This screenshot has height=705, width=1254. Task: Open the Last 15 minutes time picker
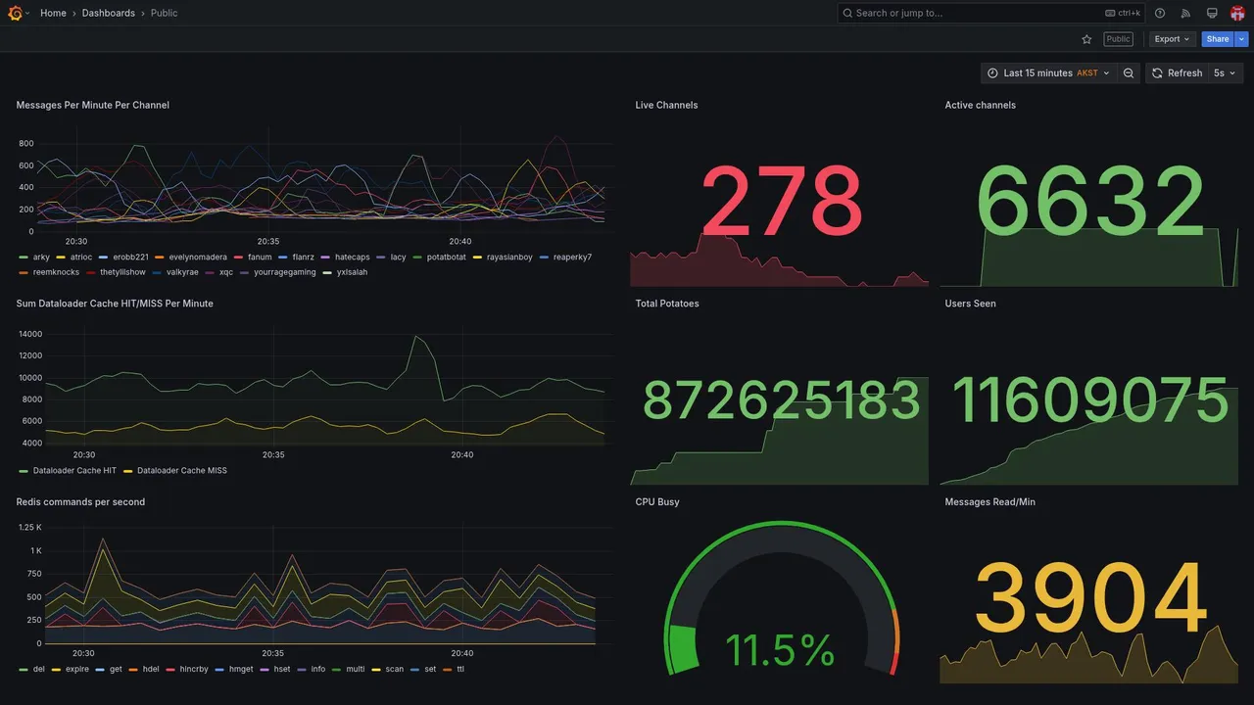[1048, 73]
